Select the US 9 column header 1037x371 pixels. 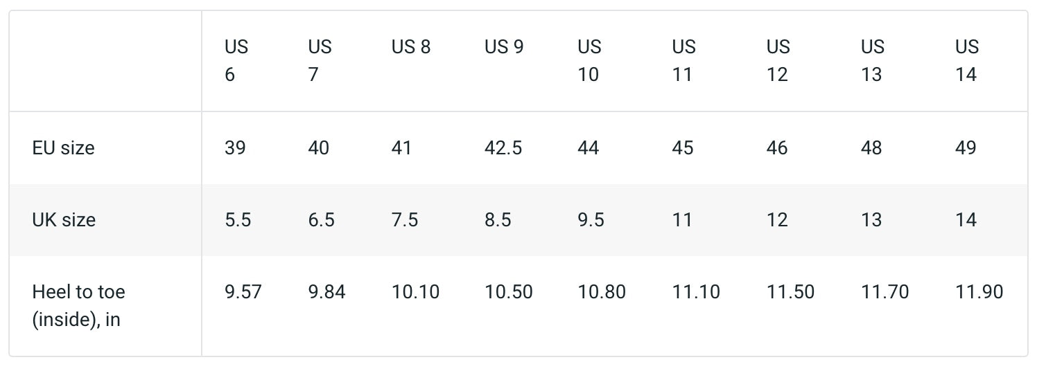point(504,47)
